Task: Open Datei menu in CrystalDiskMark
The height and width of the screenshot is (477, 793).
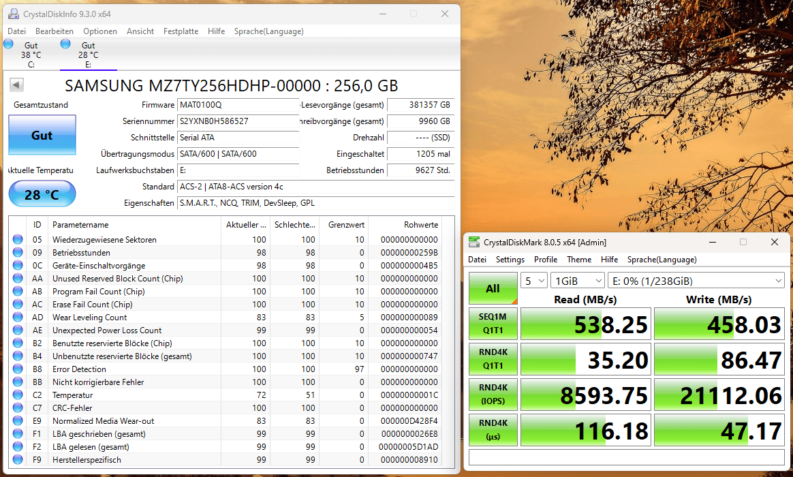Action: coord(477,259)
